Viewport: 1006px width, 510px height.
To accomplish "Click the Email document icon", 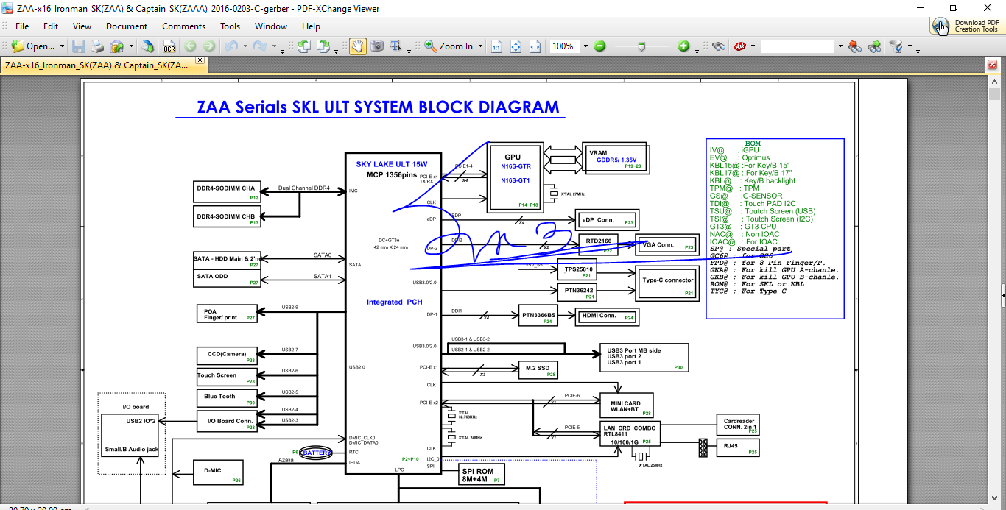I will click(117, 46).
